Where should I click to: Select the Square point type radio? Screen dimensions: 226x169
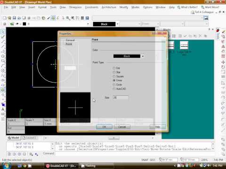pyautogui.click(x=114, y=77)
